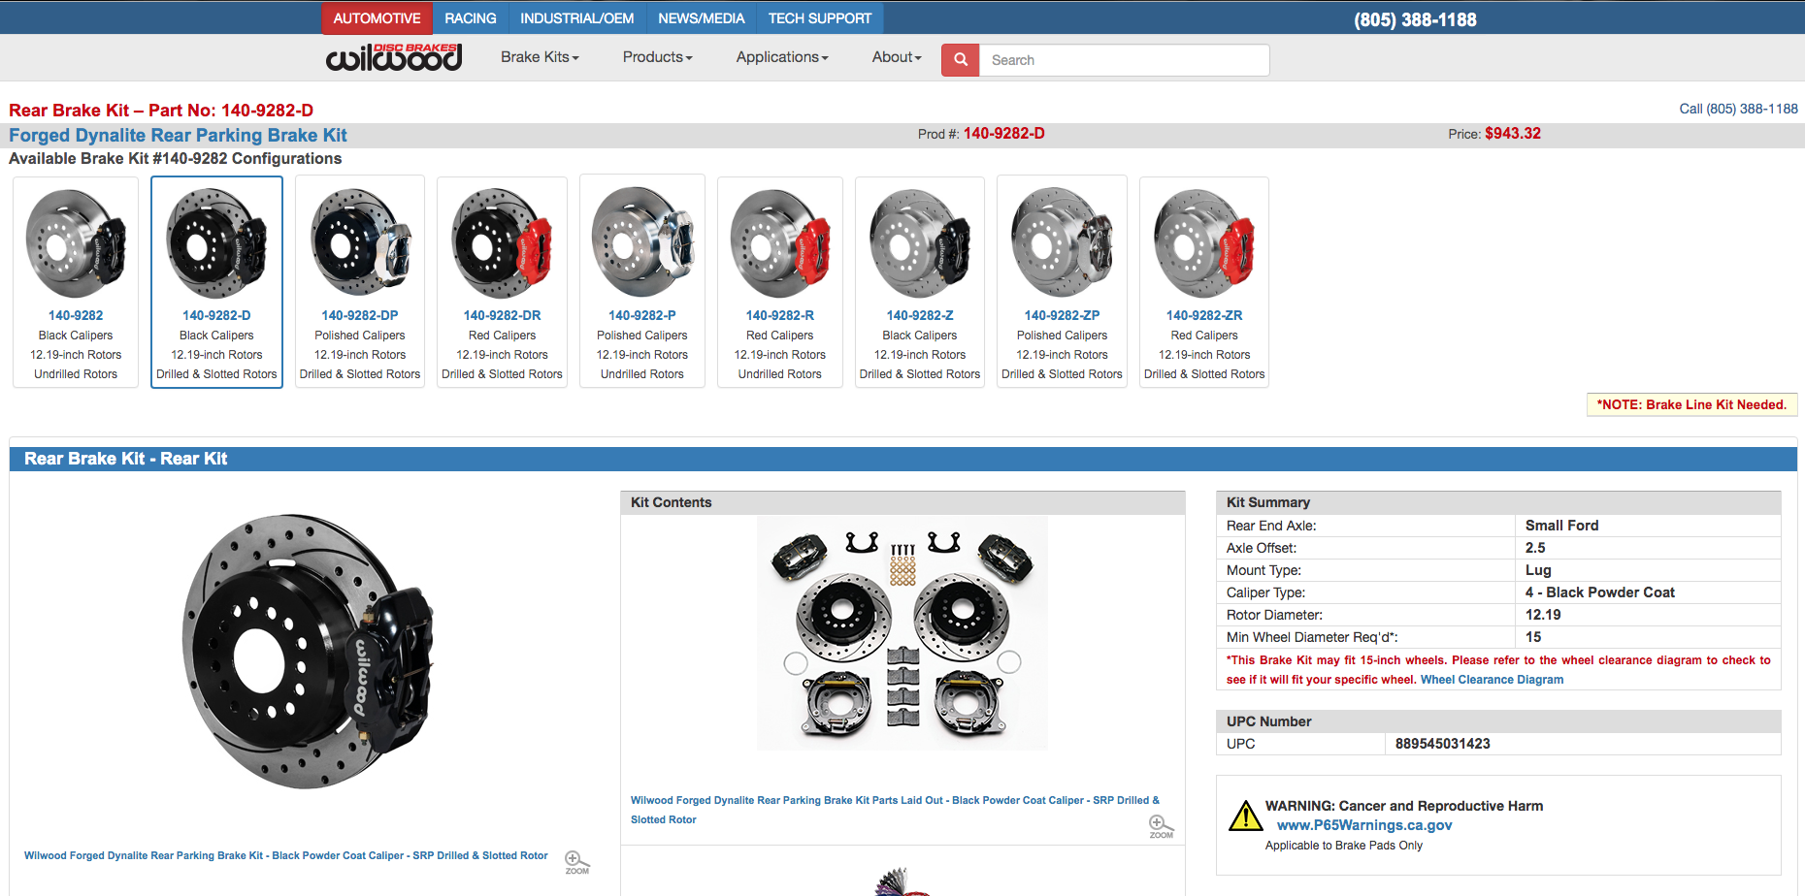
Task: Select the 140-9282 configuration thumbnail
Action: tap(76, 242)
